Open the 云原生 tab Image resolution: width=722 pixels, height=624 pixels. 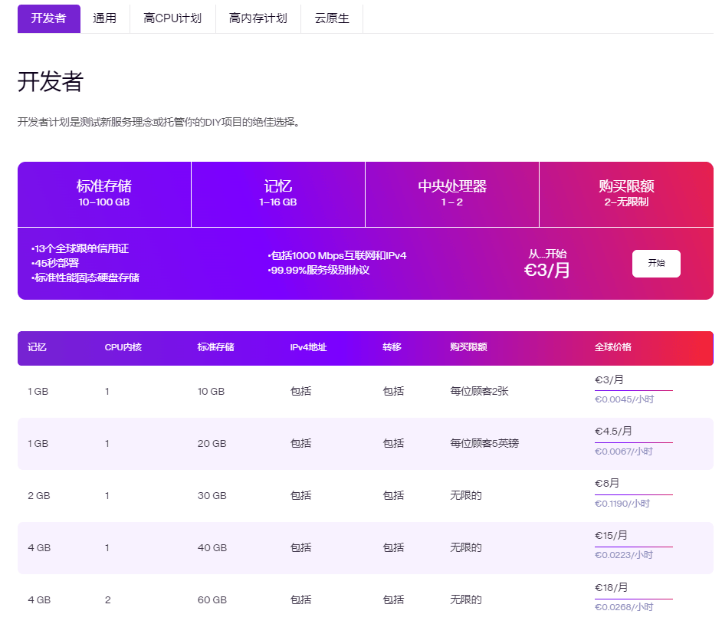coord(332,18)
